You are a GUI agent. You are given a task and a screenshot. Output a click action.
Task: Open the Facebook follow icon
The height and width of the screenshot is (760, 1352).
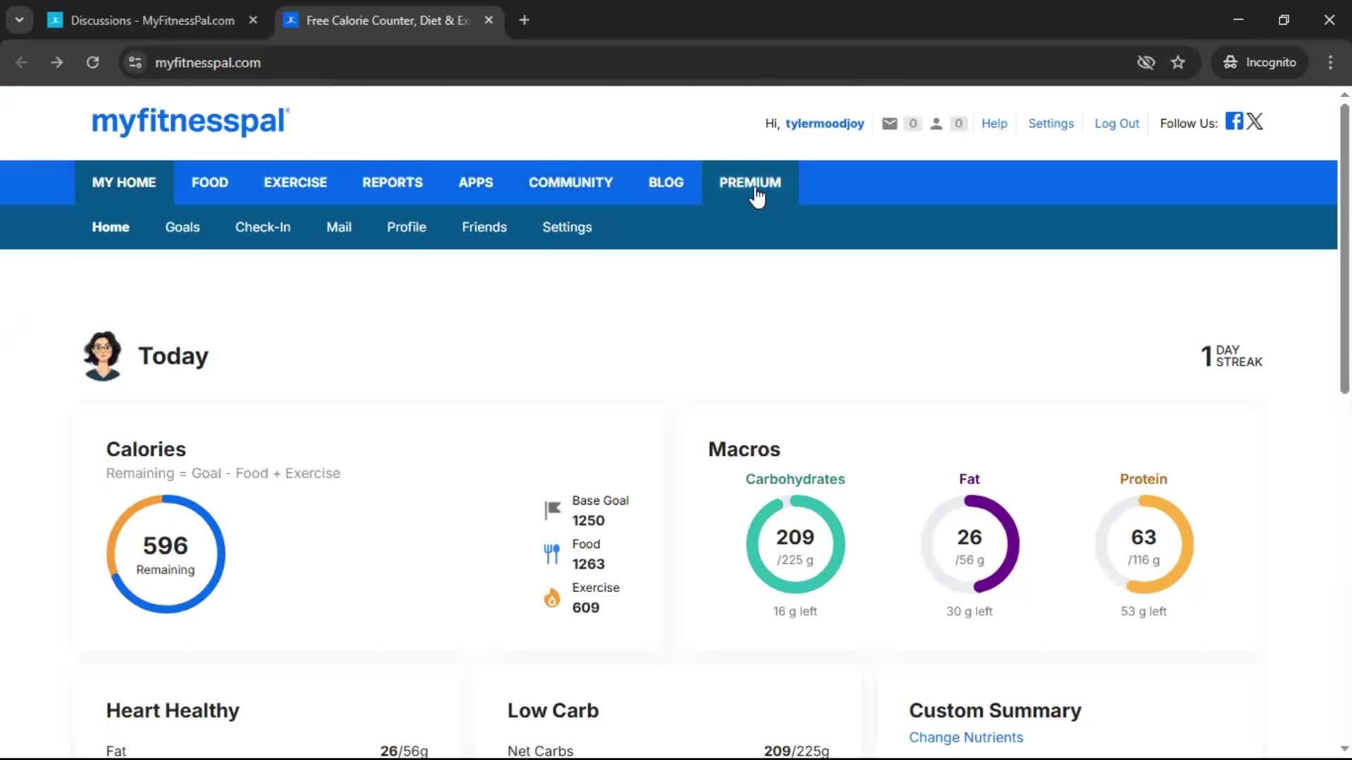1234,121
